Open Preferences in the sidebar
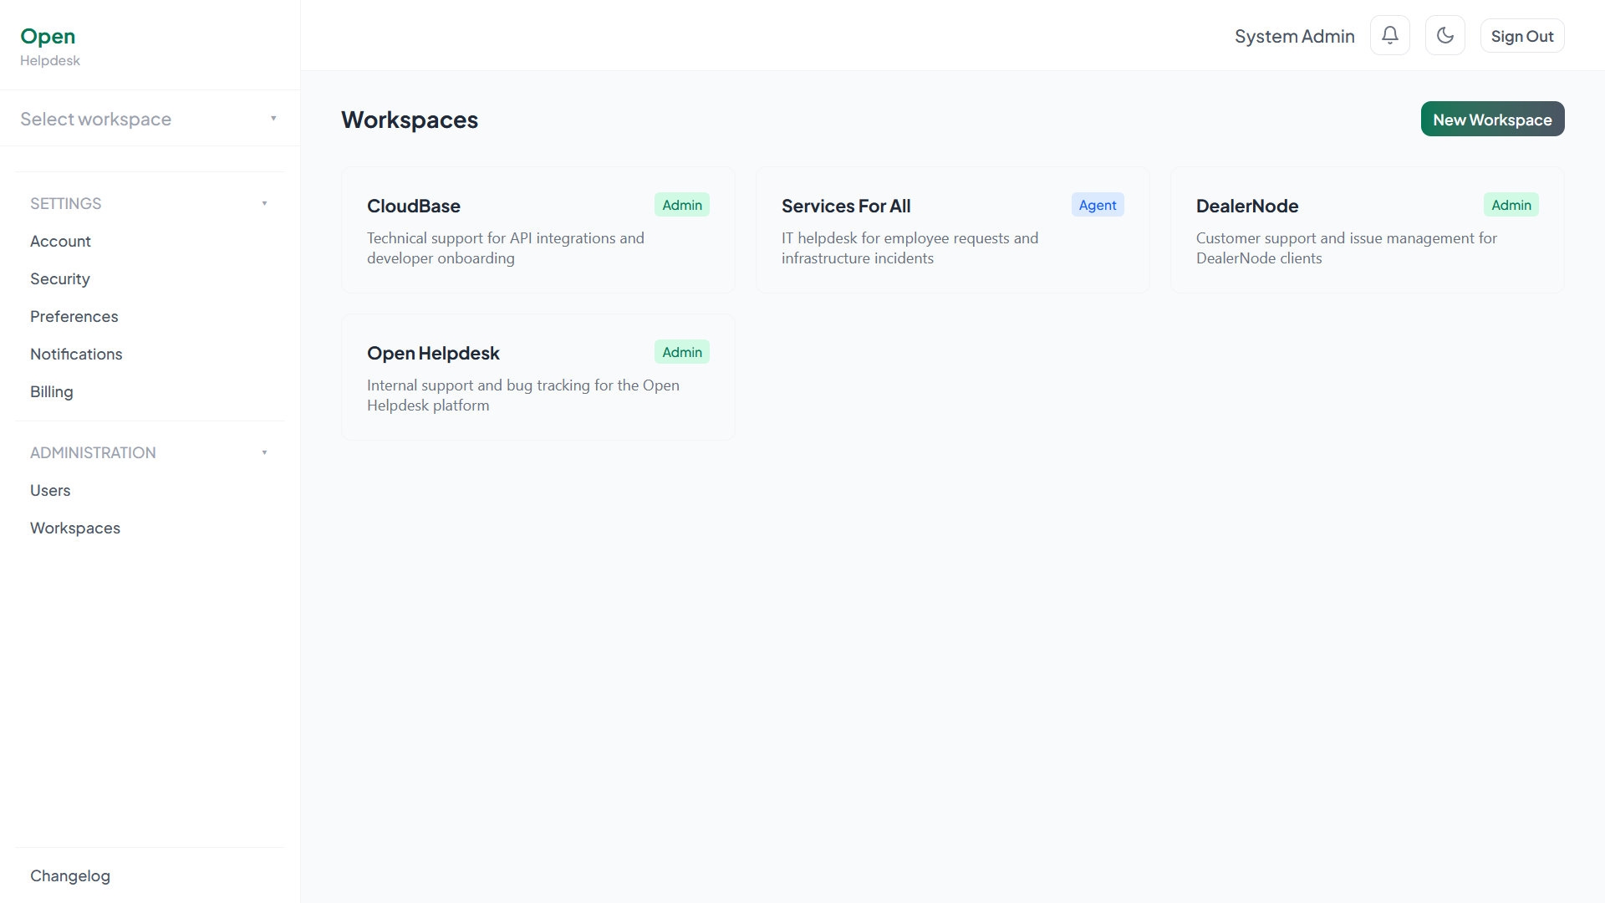Image resolution: width=1605 pixels, height=903 pixels. [x=74, y=317]
